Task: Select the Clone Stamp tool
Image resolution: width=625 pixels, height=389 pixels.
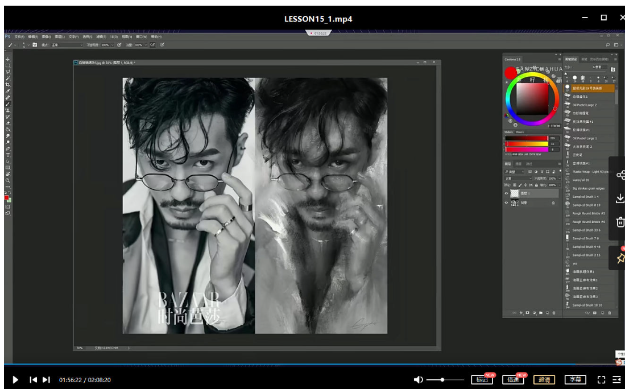Action: pos(7,110)
